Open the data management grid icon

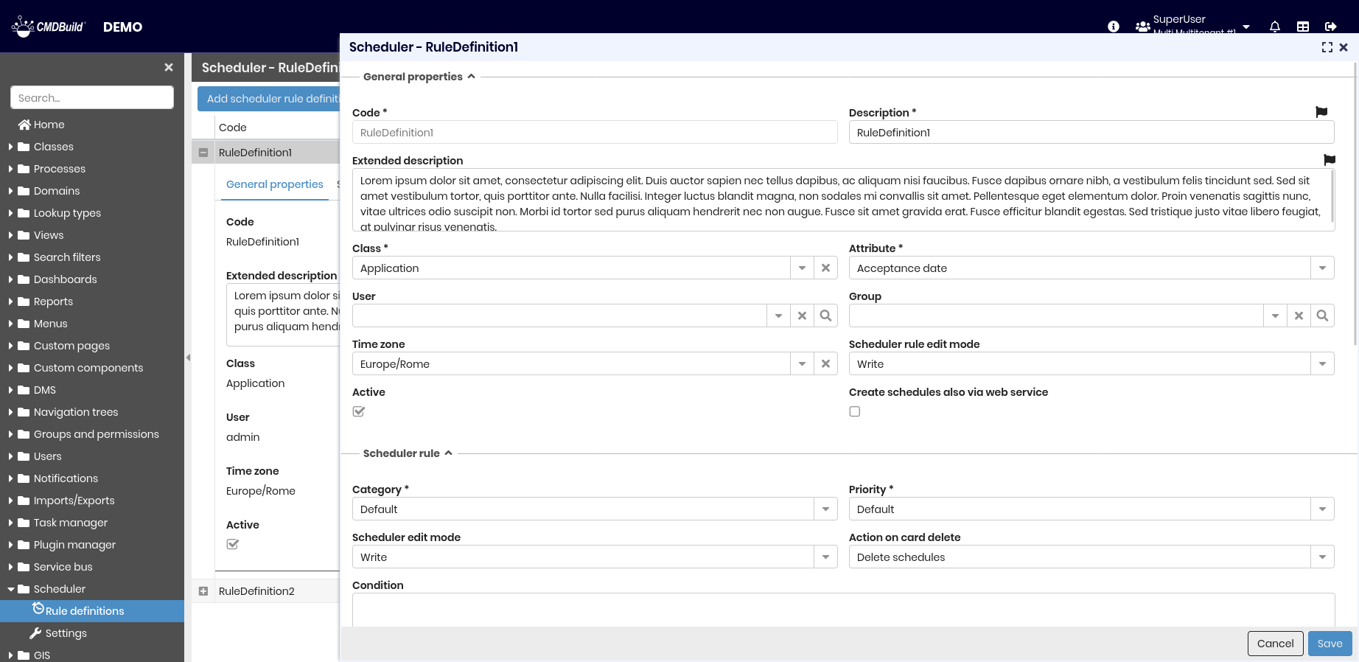pos(1303,27)
